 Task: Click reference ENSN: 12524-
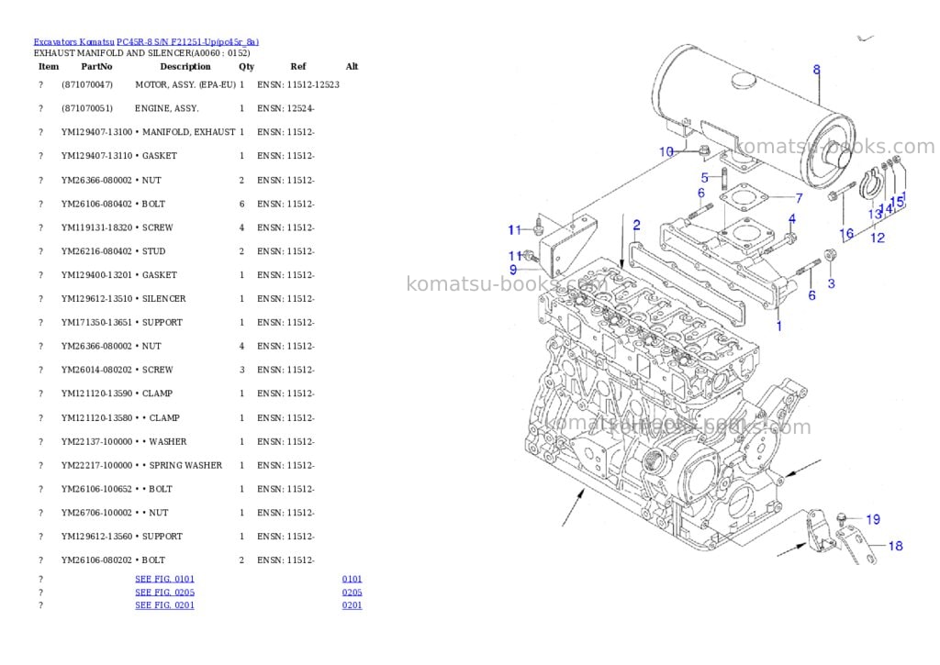tap(286, 108)
